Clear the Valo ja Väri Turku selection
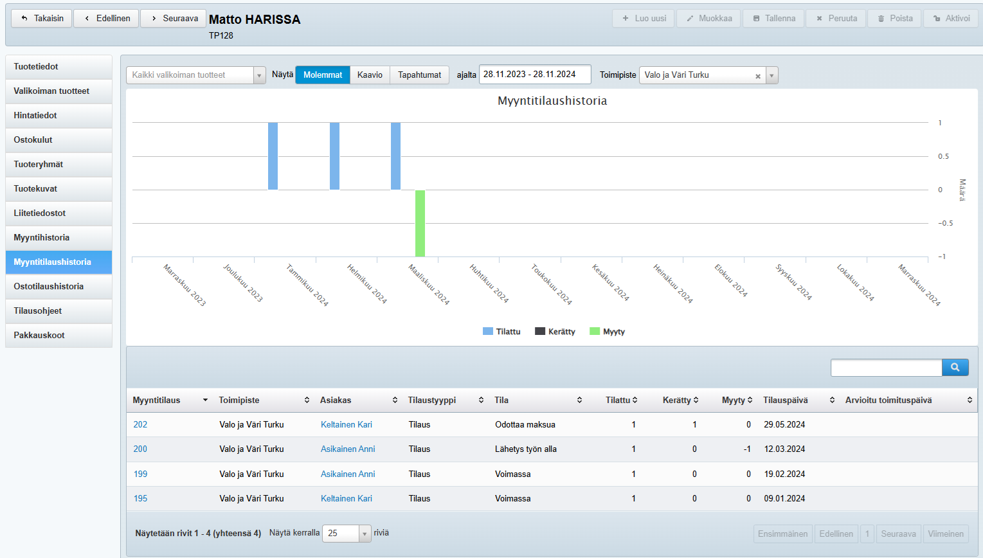The image size is (983, 558). [x=758, y=76]
